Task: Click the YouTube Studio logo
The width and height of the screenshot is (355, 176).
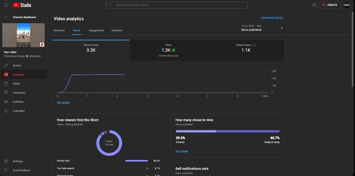Action: [22, 5]
